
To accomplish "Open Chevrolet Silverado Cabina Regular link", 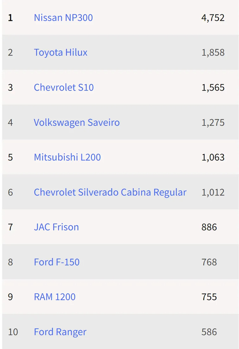I will pyautogui.click(x=110, y=192).
